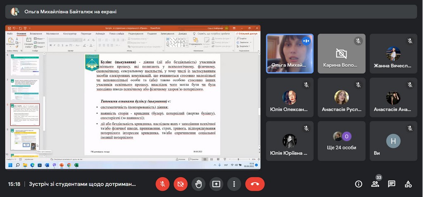Unmute your microphone
Image resolution: width=423 pixels, height=197 pixels.
pos(162,184)
